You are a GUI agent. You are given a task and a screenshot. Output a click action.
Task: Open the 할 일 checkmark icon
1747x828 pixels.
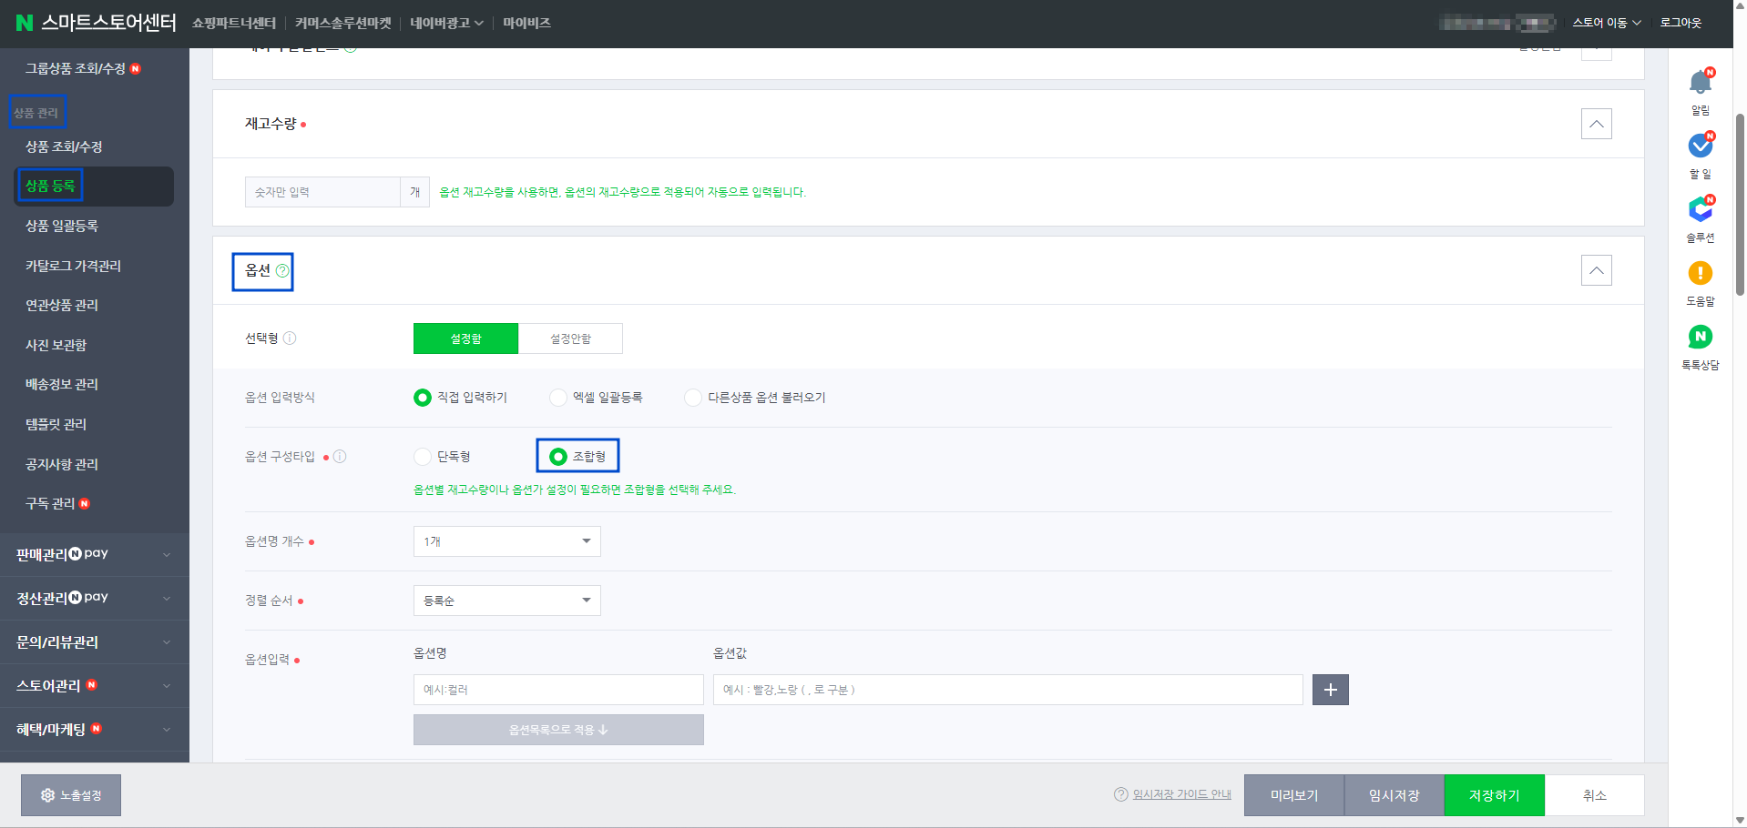point(1700,146)
